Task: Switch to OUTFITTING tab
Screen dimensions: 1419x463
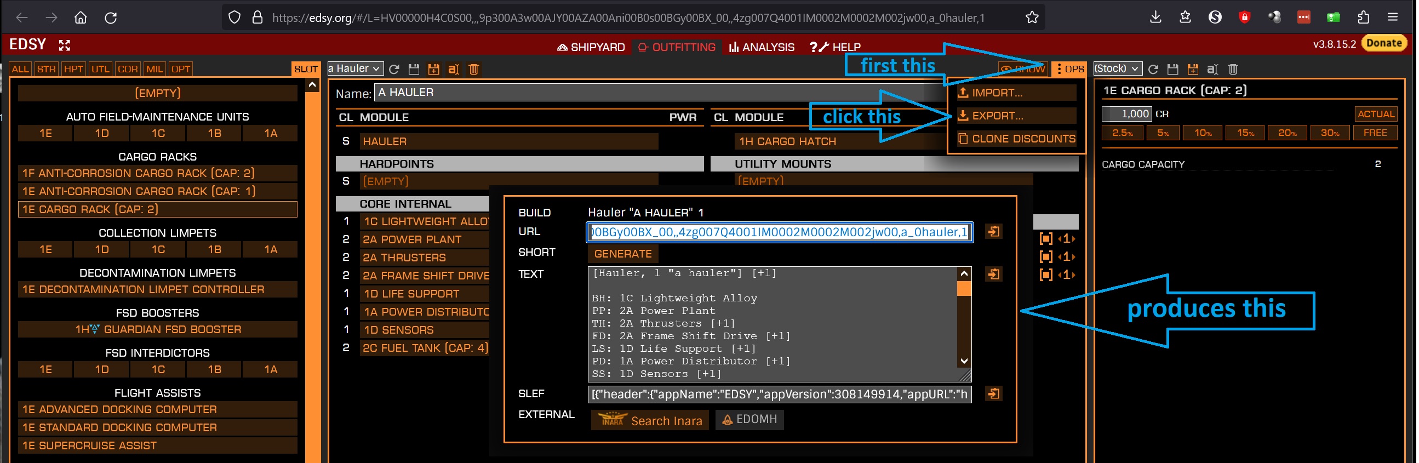Action: (678, 48)
